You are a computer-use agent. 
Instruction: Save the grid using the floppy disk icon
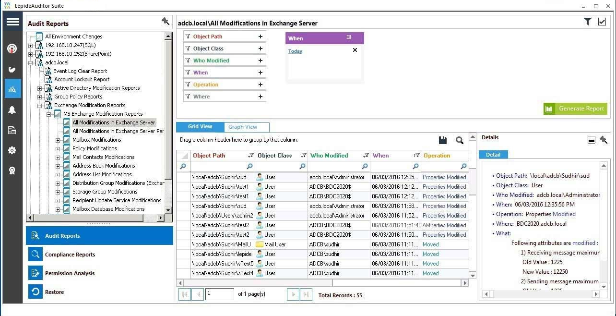(443, 140)
